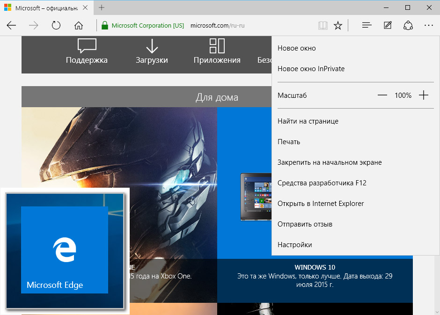Refresh the page with reload icon

click(x=56, y=26)
